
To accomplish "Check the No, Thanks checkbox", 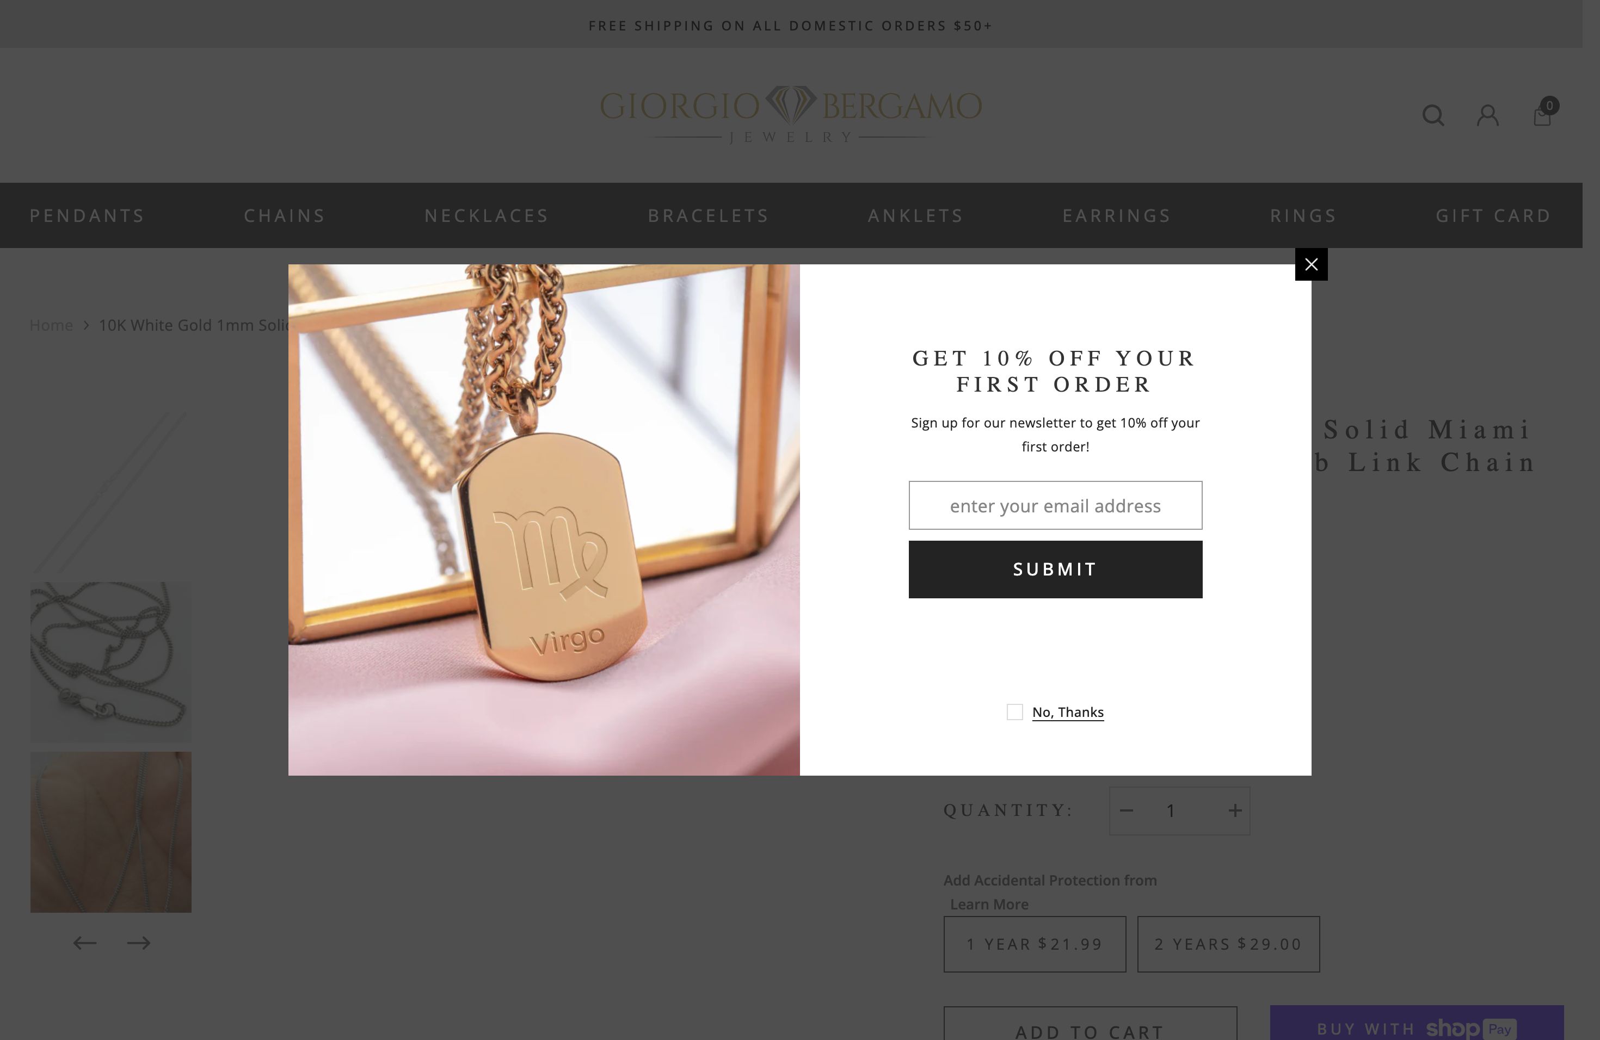I will click(x=1014, y=712).
